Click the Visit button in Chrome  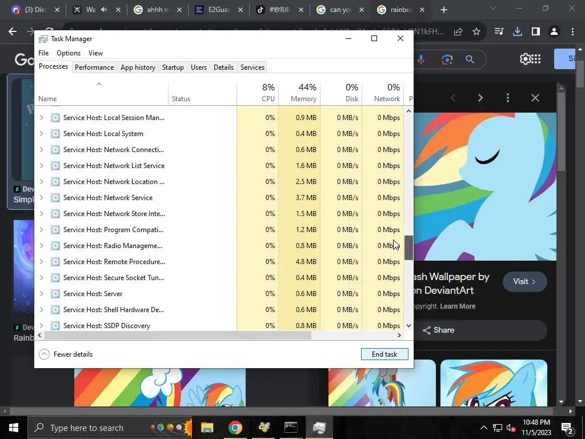(x=524, y=281)
